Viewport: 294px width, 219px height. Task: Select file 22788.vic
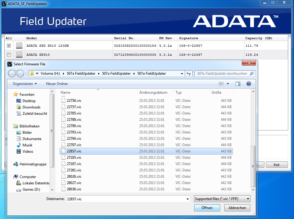point(146,120)
